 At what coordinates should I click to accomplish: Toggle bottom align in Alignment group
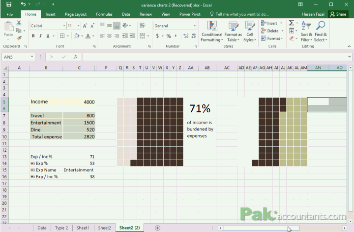(117, 26)
